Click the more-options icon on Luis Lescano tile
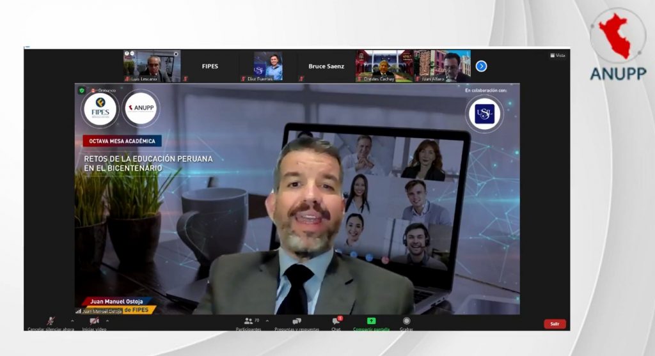The height and width of the screenshot is (356, 655). click(176, 54)
